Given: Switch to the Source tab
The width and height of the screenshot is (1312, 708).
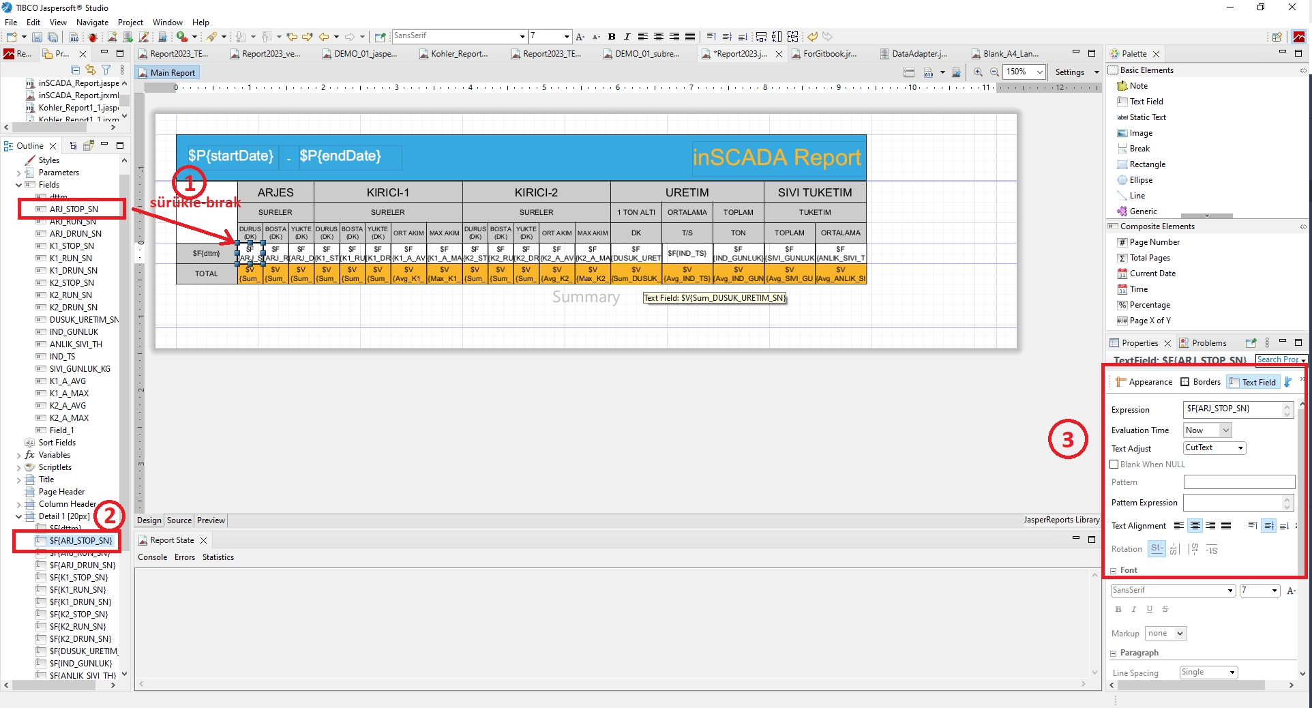Looking at the screenshot, I should (x=179, y=520).
